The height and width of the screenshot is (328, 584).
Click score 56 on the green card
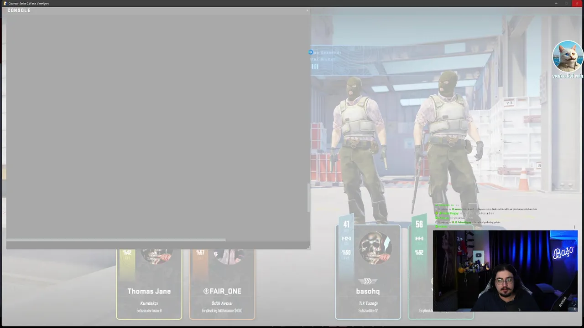[419, 224]
